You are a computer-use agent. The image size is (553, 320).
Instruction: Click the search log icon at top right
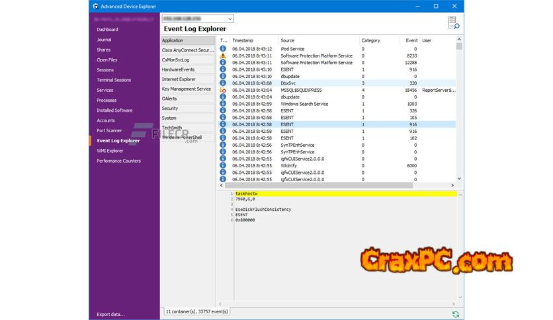tap(453, 23)
